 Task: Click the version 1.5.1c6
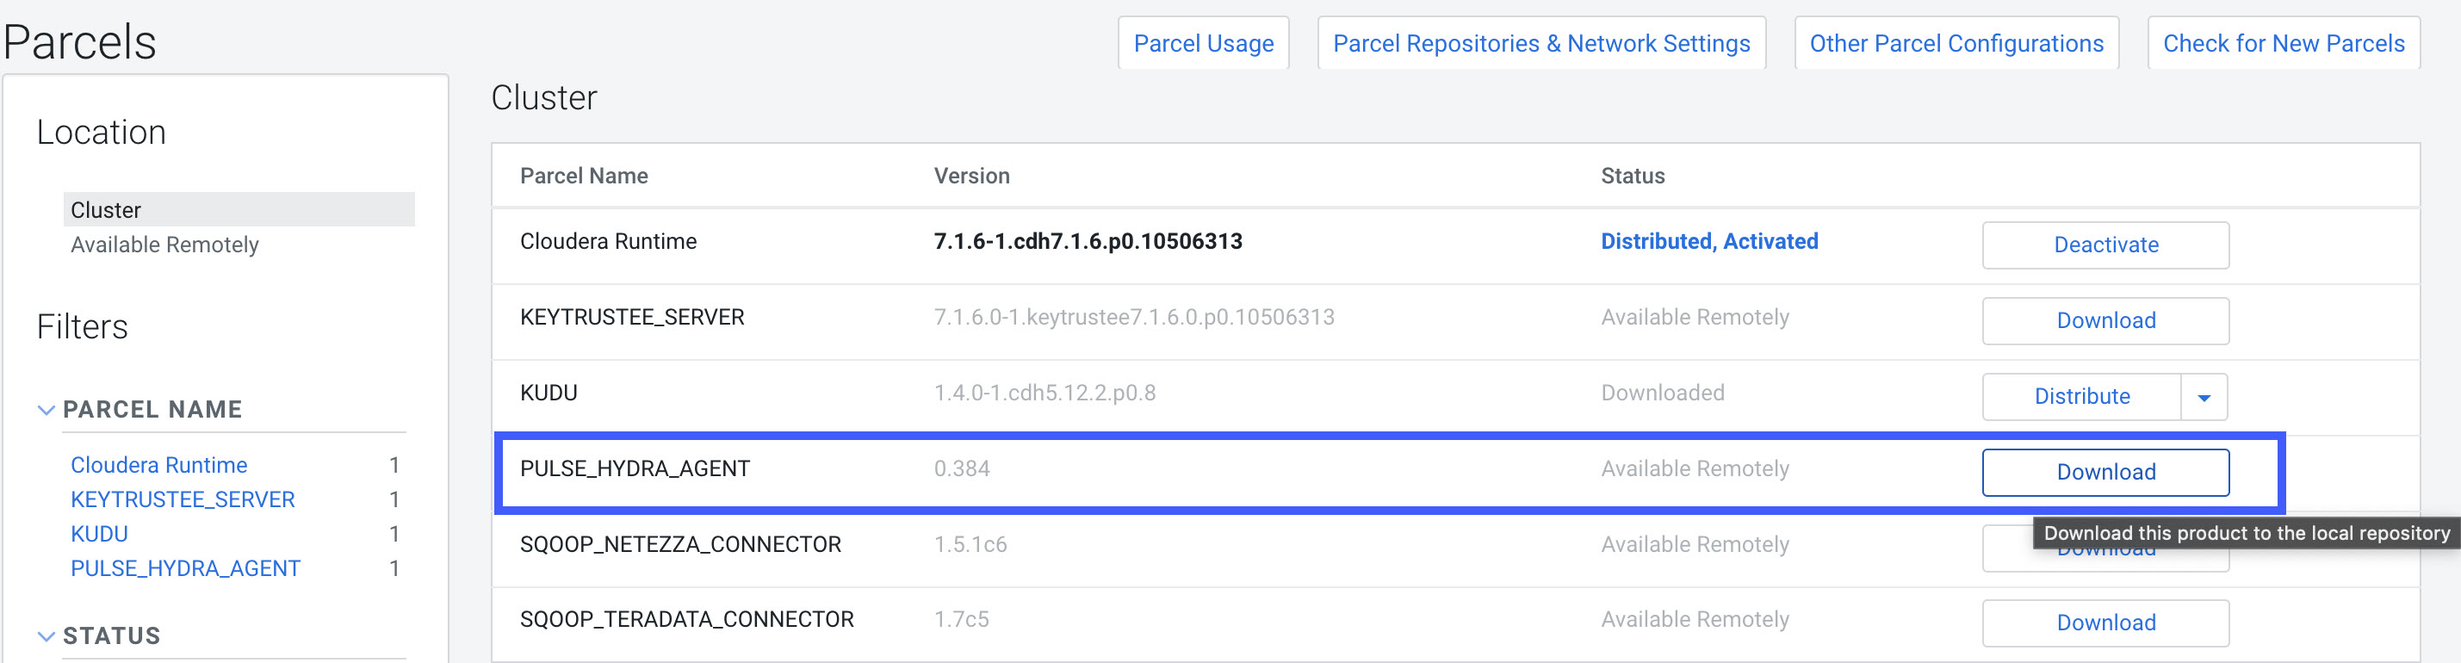[970, 544]
